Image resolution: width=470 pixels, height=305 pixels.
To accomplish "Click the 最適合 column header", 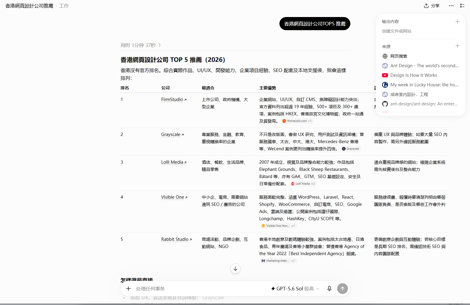I will [208, 88].
